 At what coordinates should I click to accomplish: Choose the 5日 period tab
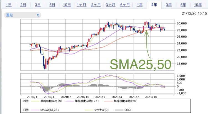52,5
